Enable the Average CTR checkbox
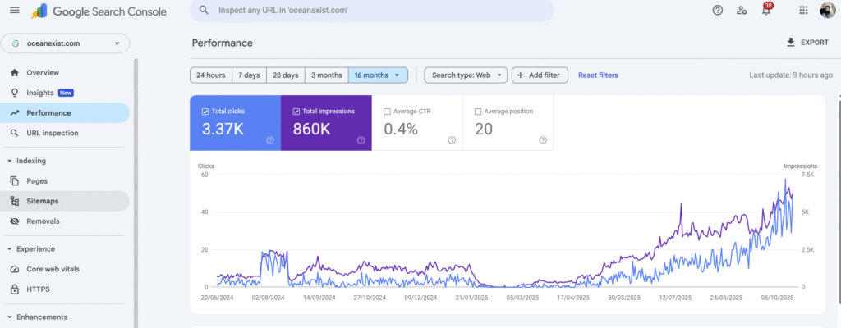Screen dimensions: 841x328 coord(387,111)
